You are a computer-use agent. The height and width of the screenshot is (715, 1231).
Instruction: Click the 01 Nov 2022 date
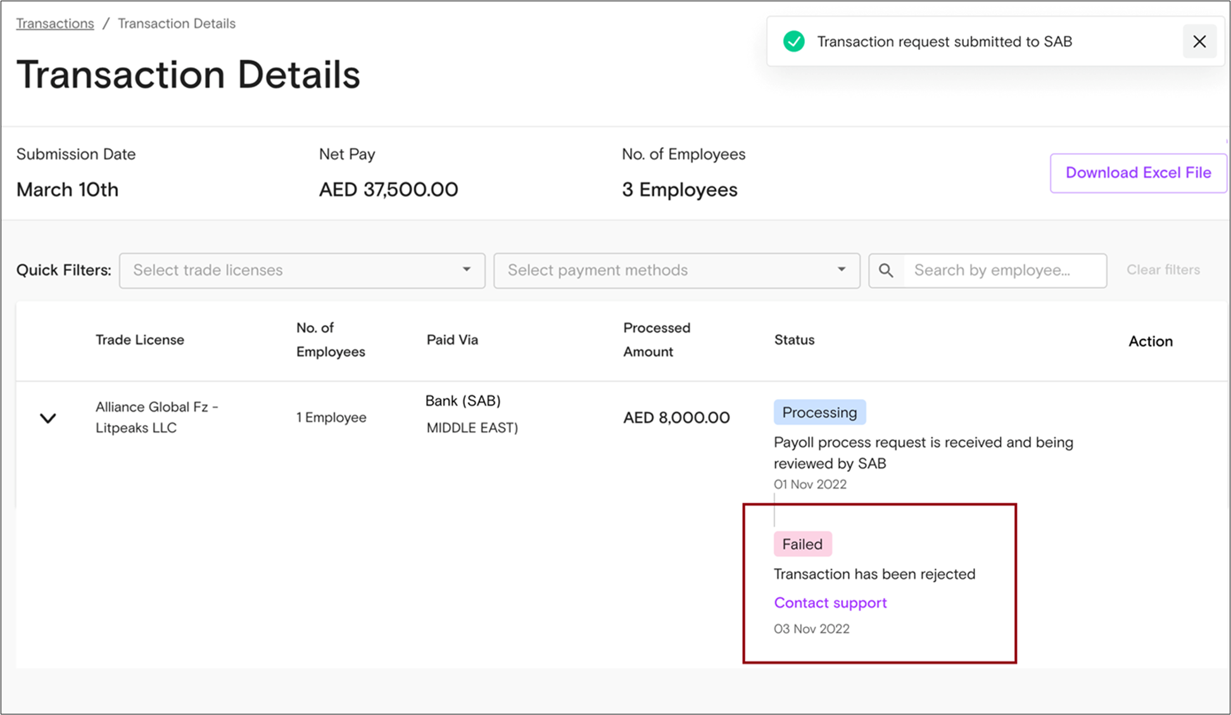[x=810, y=484]
